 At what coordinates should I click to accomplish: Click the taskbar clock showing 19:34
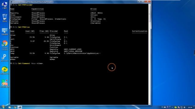(190, 107)
